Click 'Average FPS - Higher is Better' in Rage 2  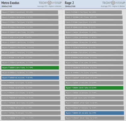coord(113,6)
